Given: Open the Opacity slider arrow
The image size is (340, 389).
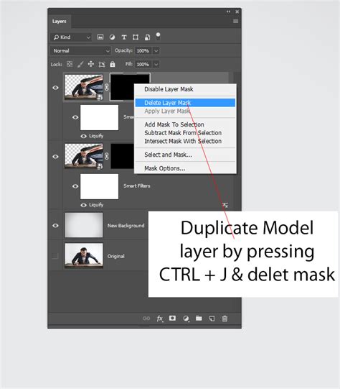Looking at the screenshot, I should [x=156, y=51].
